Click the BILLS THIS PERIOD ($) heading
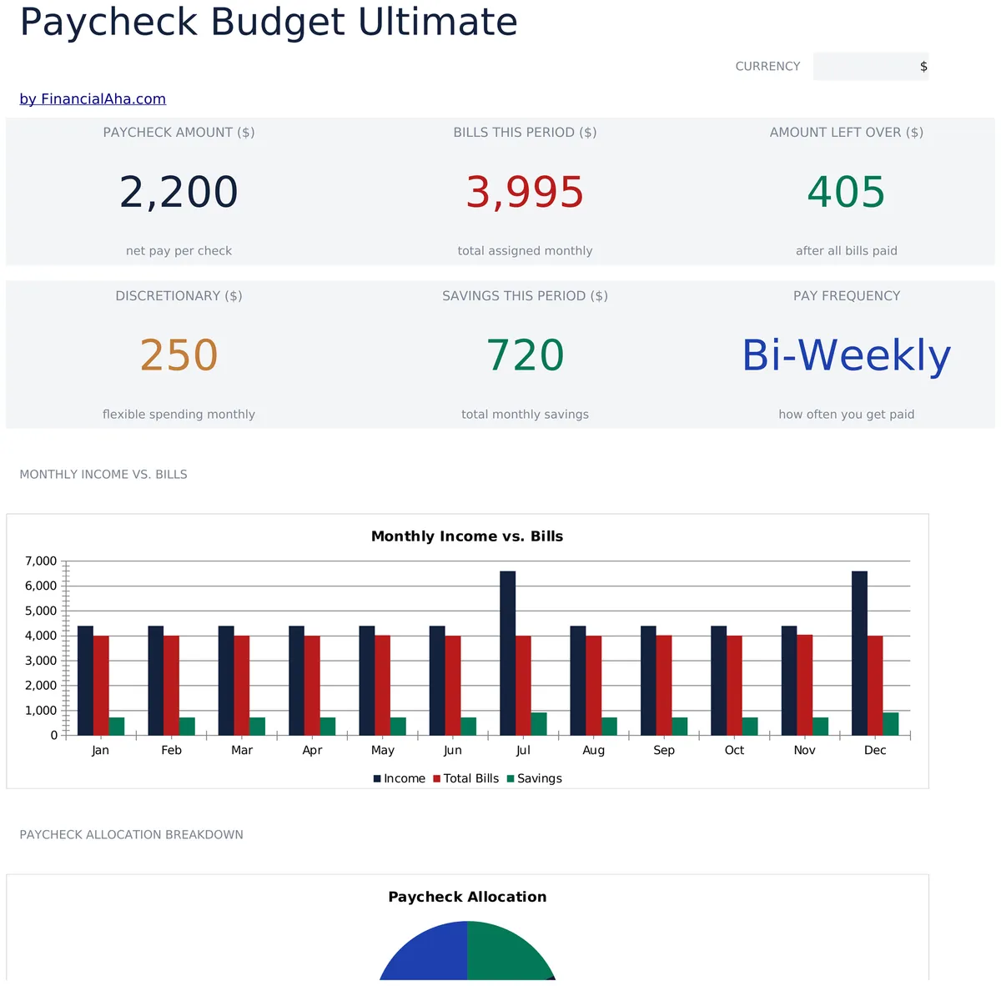The width and height of the screenshot is (1001, 986). 525,133
